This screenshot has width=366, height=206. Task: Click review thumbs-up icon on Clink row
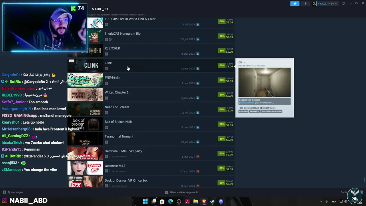(x=198, y=69)
